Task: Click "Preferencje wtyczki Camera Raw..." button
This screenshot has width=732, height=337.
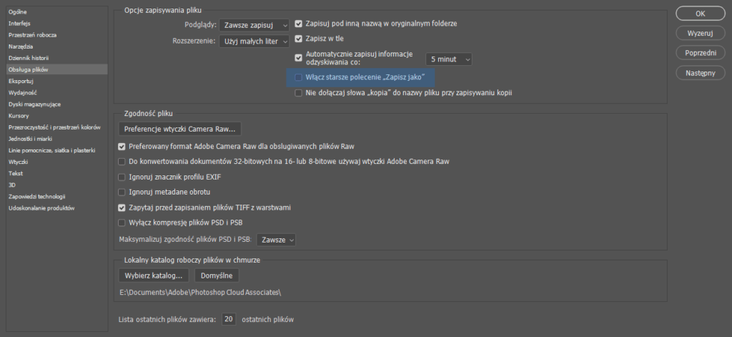Action: pos(179,129)
